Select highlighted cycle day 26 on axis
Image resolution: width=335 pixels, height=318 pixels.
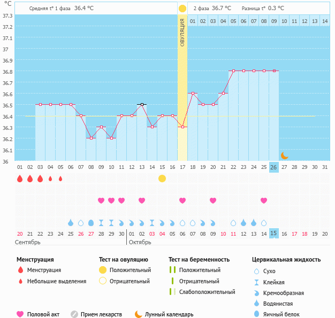click(273, 167)
